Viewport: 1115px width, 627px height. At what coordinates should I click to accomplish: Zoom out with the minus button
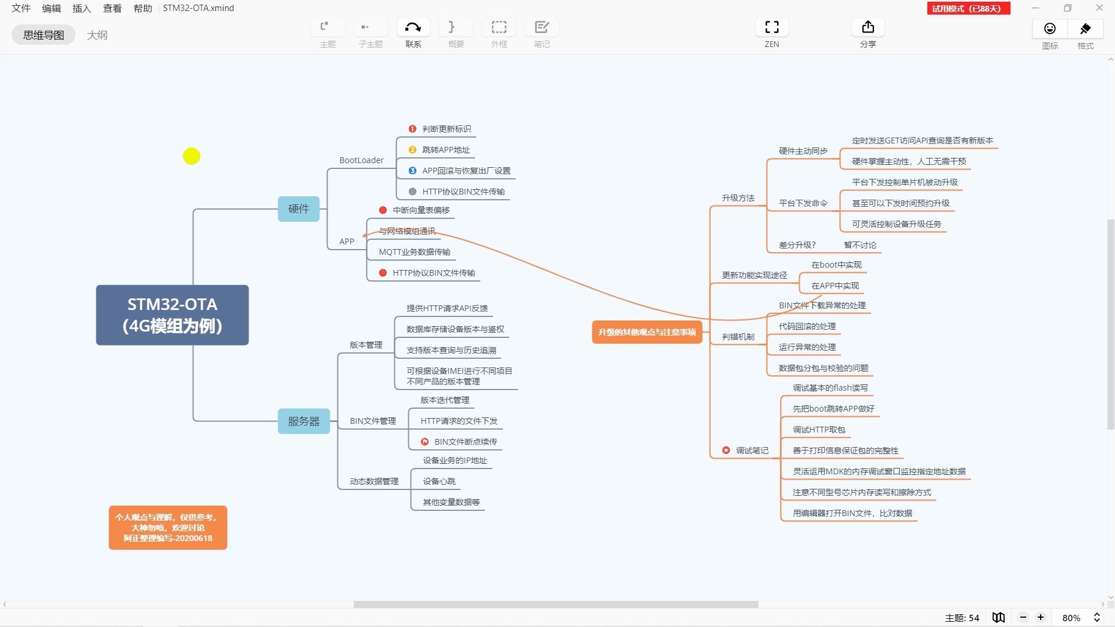1023,618
